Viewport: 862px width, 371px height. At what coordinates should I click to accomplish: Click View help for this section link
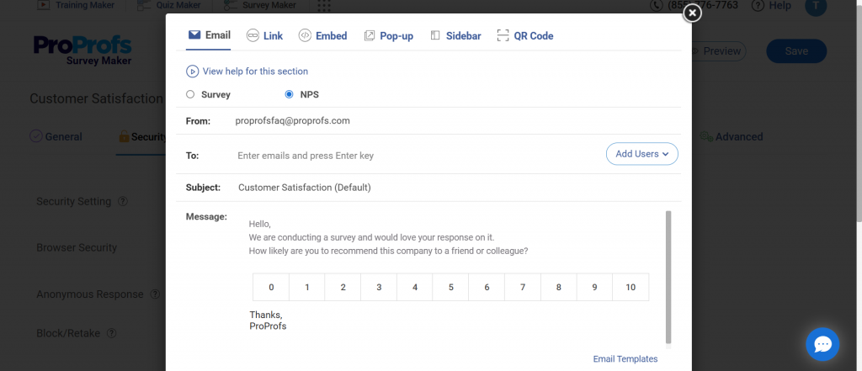click(255, 72)
